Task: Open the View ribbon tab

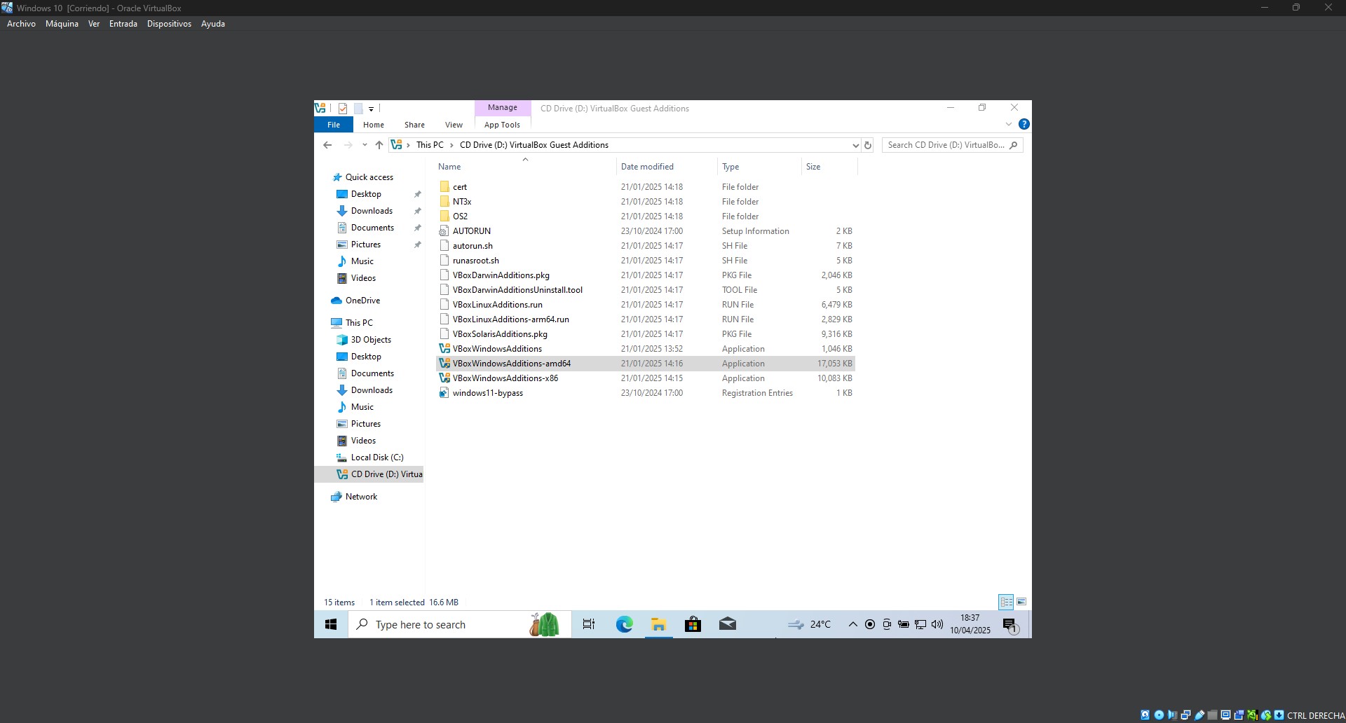Action: [x=454, y=125]
